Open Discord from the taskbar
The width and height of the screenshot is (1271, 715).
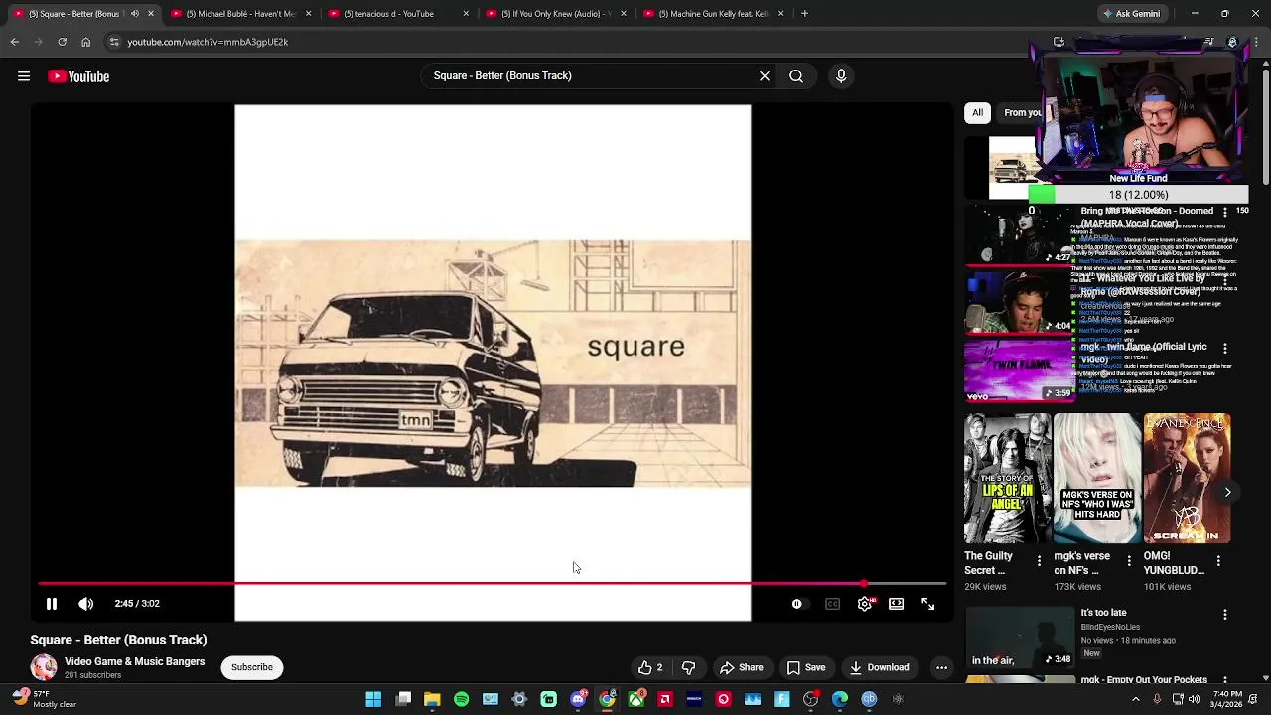[578, 699]
